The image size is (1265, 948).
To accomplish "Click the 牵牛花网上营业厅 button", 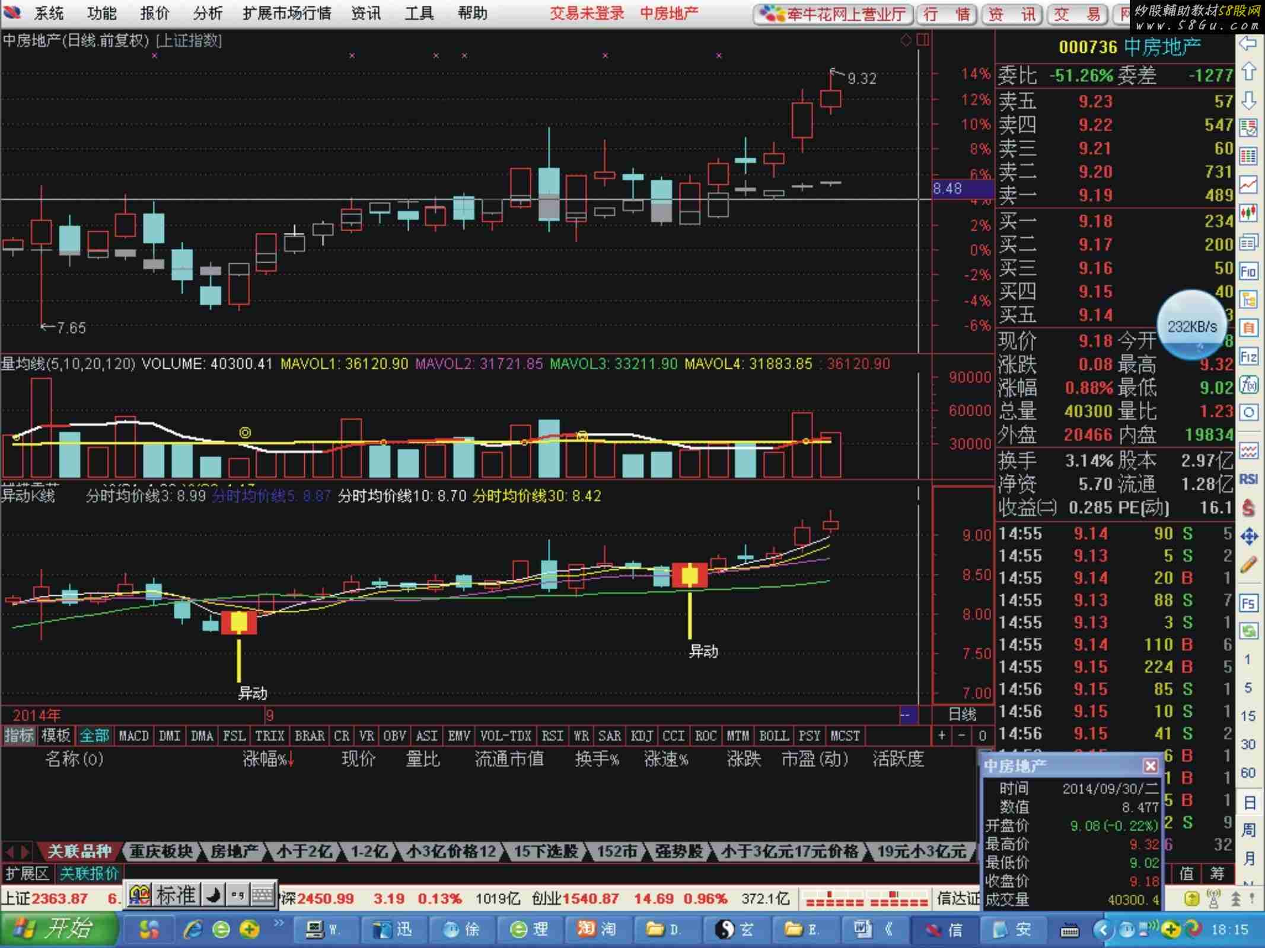I will coord(833,14).
